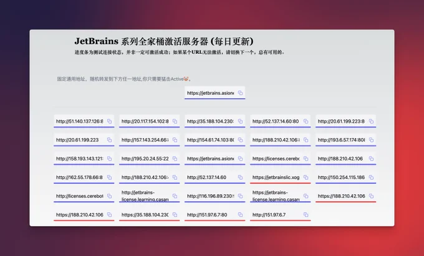Copy the http://20.61.199.223:8 URL with port

click(x=371, y=121)
